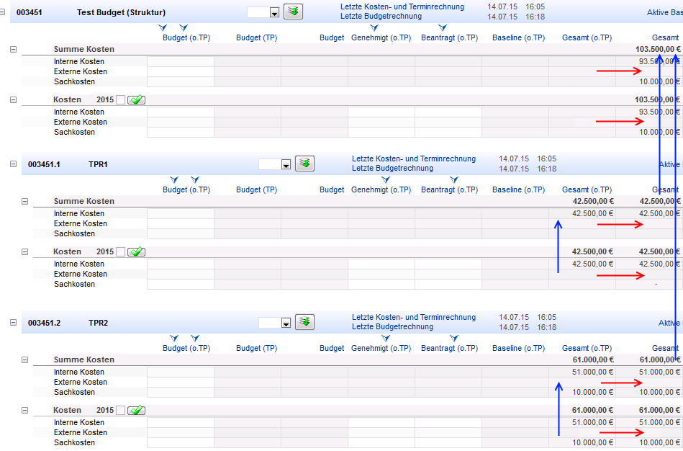This screenshot has width=683, height=451.
Task: Tick the checkbox next to Kosten 2015 in TPR1
Action: 121,252
